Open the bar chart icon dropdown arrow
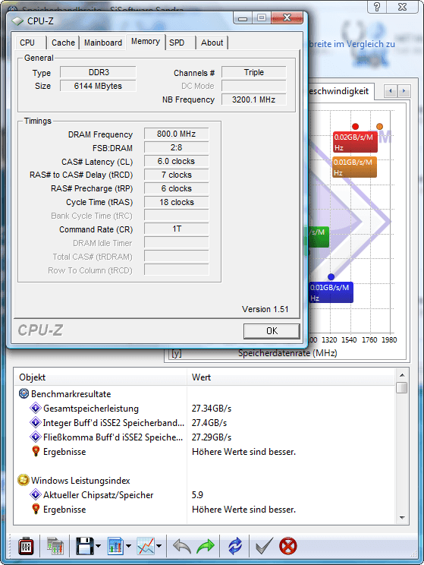 coord(128,546)
